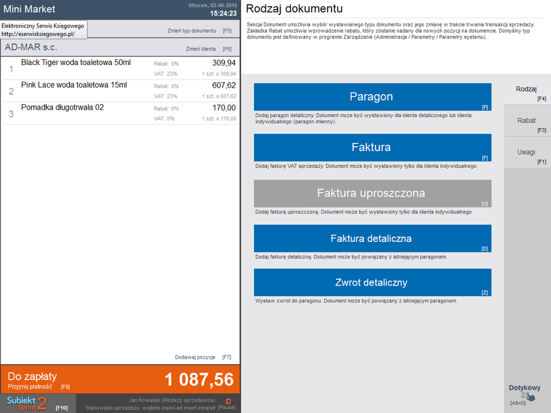The height and width of the screenshot is (413, 551).
Task: Click VAT: 23% on Black Tiger row
Action: click(x=166, y=74)
